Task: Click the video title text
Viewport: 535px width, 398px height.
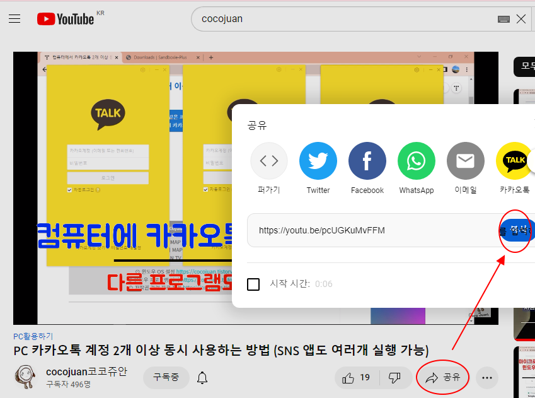Action: tap(221, 350)
